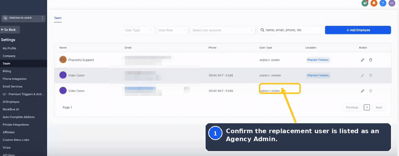The height and width of the screenshot is (156, 399).
Task: Click the Email column header
Action: (128, 48)
